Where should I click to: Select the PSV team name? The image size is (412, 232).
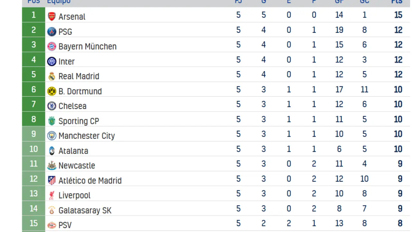click(x=65, y=225)
